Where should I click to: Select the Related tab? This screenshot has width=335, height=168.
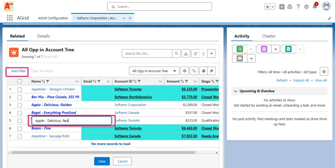tap(17, 36)
